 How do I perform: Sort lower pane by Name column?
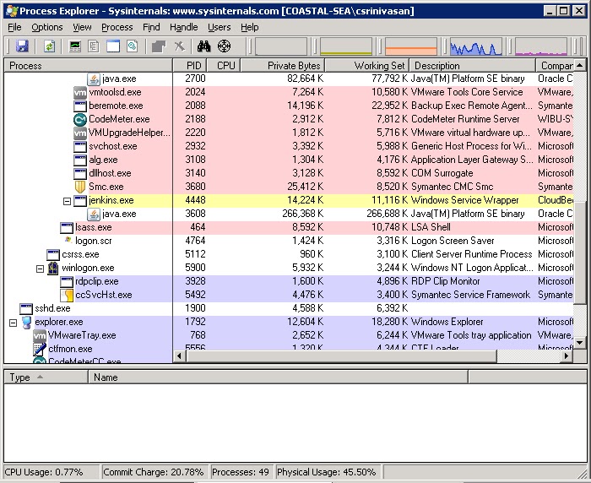[x=278, y=377]
